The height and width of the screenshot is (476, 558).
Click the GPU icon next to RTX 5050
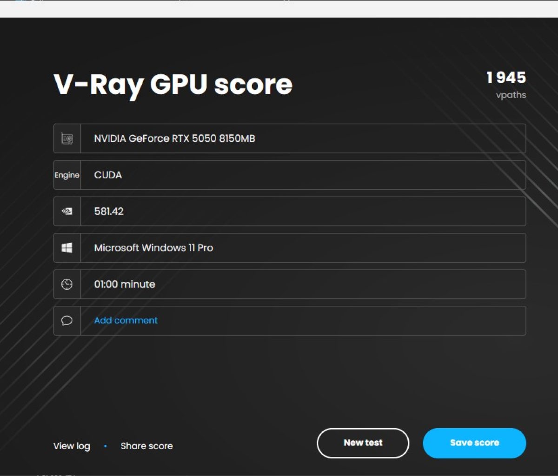point(67,138)
